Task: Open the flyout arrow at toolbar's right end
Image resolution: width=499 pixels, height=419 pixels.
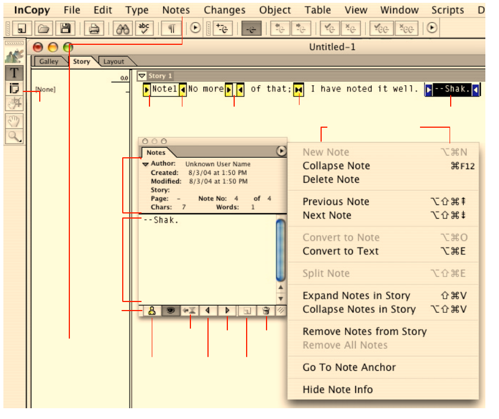Action: pyautogui.click(x=432, y=28)
